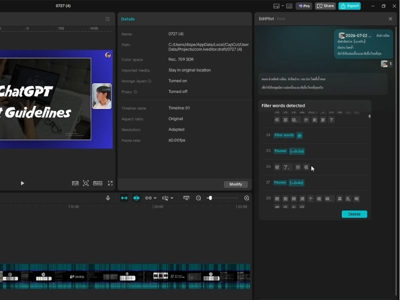This screenshot has height=300, width=400.
Task: Zoom out timeline with minus icon
Action: [198, 198]
